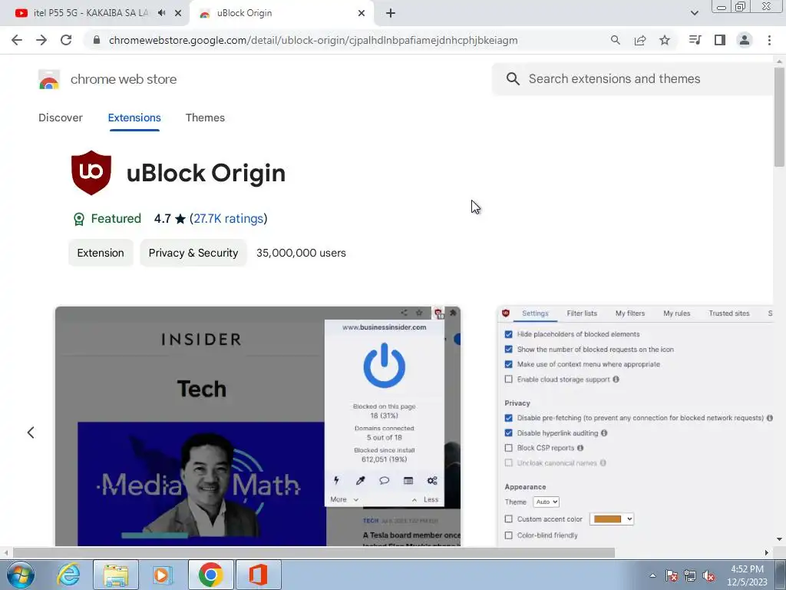Bookmark this page with star icon
The height and width of the screenshot is (590, 786).
coord(665,40)
